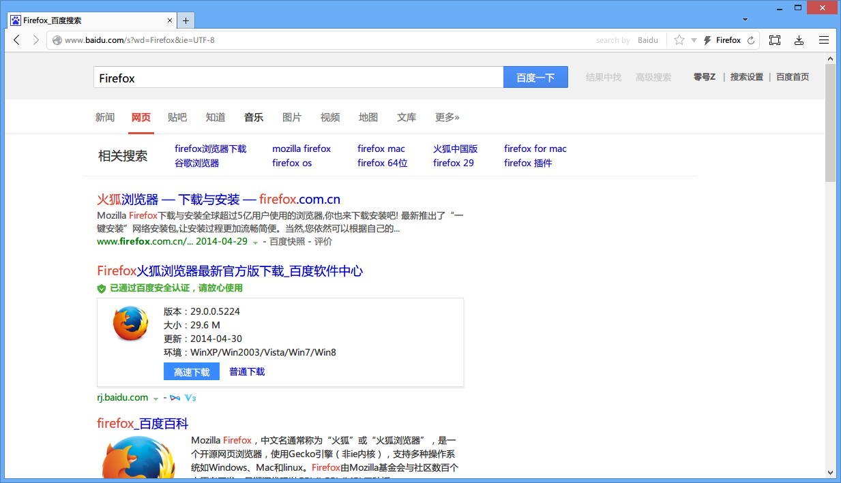Click the Baidu paw favicon on the tab
The height and width of the screenshot is (483, 841).
[16, 20]
